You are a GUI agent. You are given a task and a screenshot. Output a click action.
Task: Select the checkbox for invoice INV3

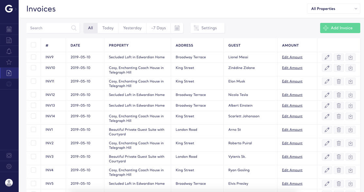tap(33, 157)
